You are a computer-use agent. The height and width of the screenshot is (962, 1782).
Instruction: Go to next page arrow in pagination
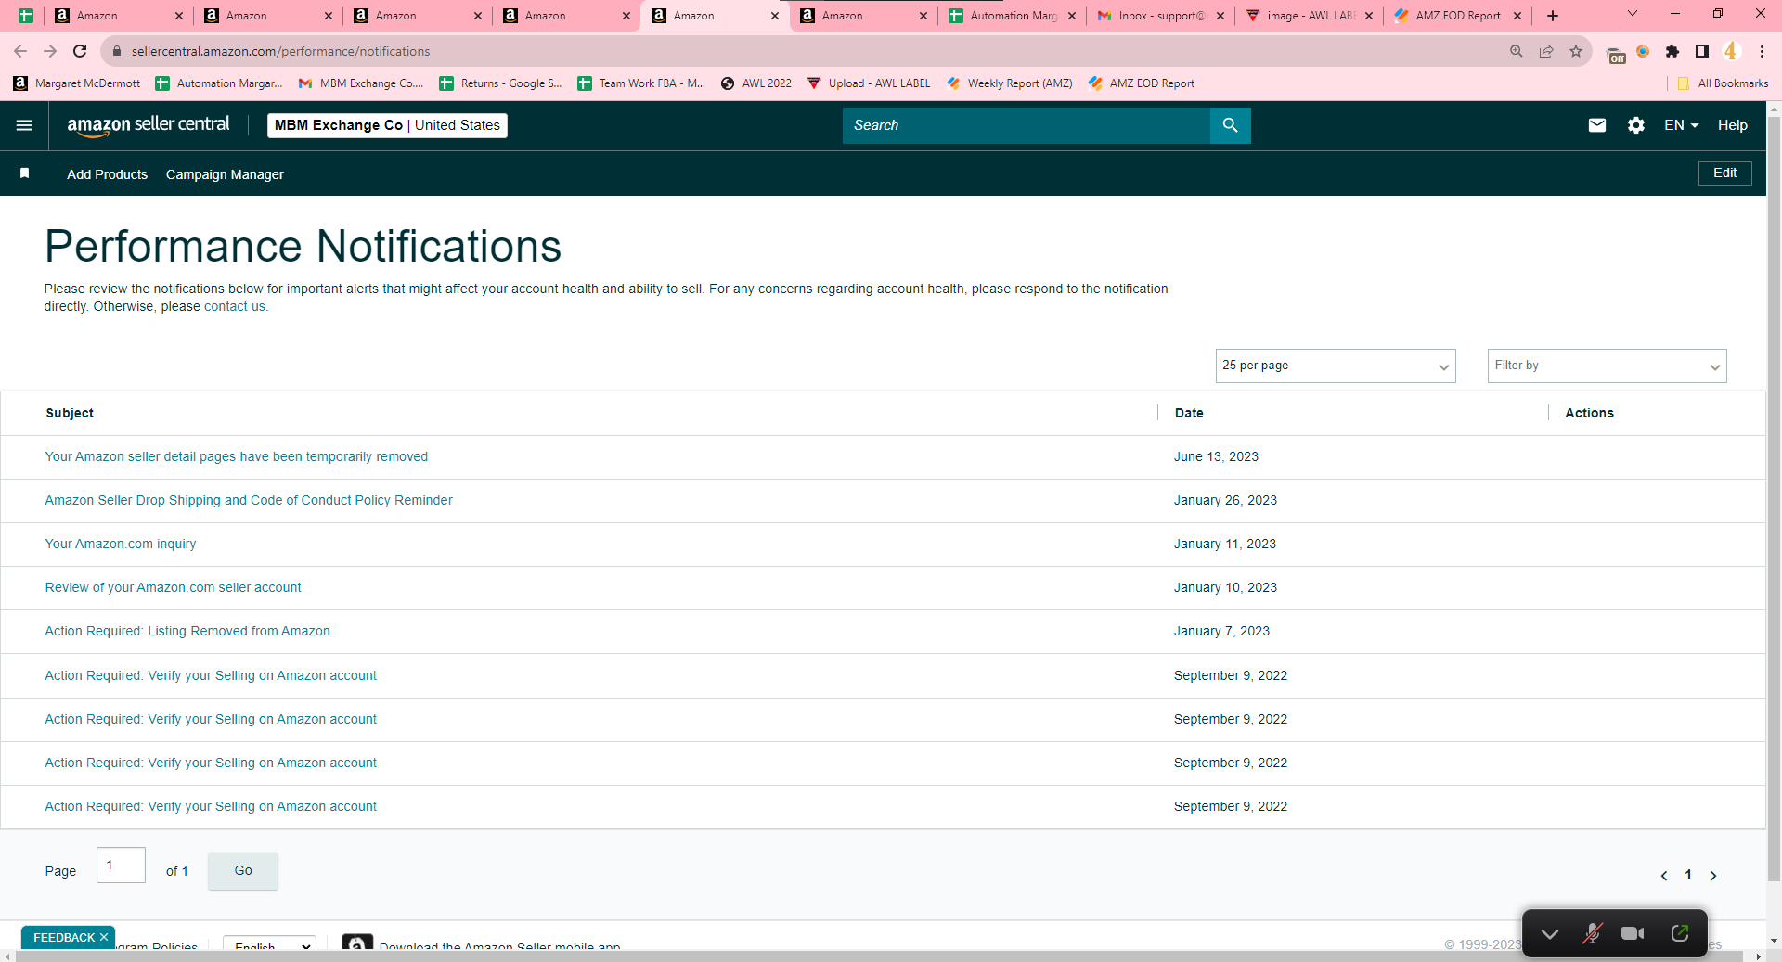(x=1713, y=876)
